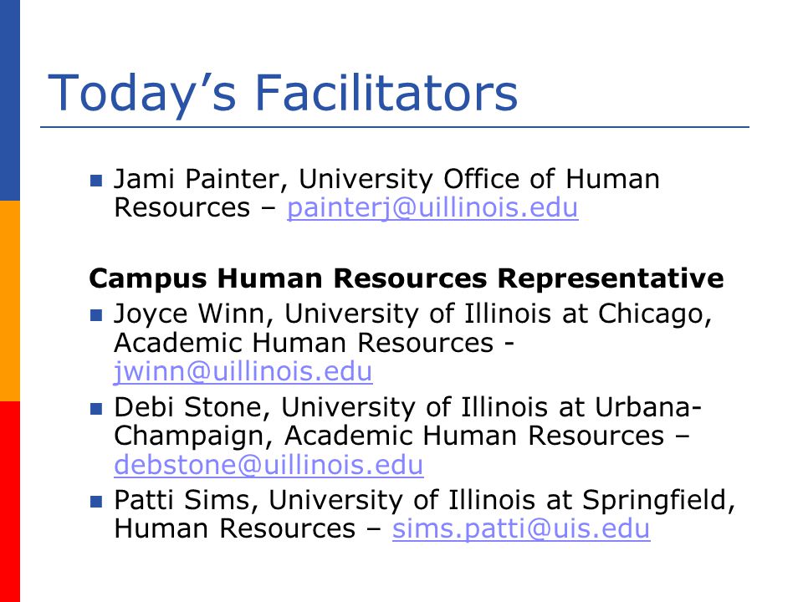
Task: Open the jwinn@uillinois.edu email link
Action: tap(243, 371)
